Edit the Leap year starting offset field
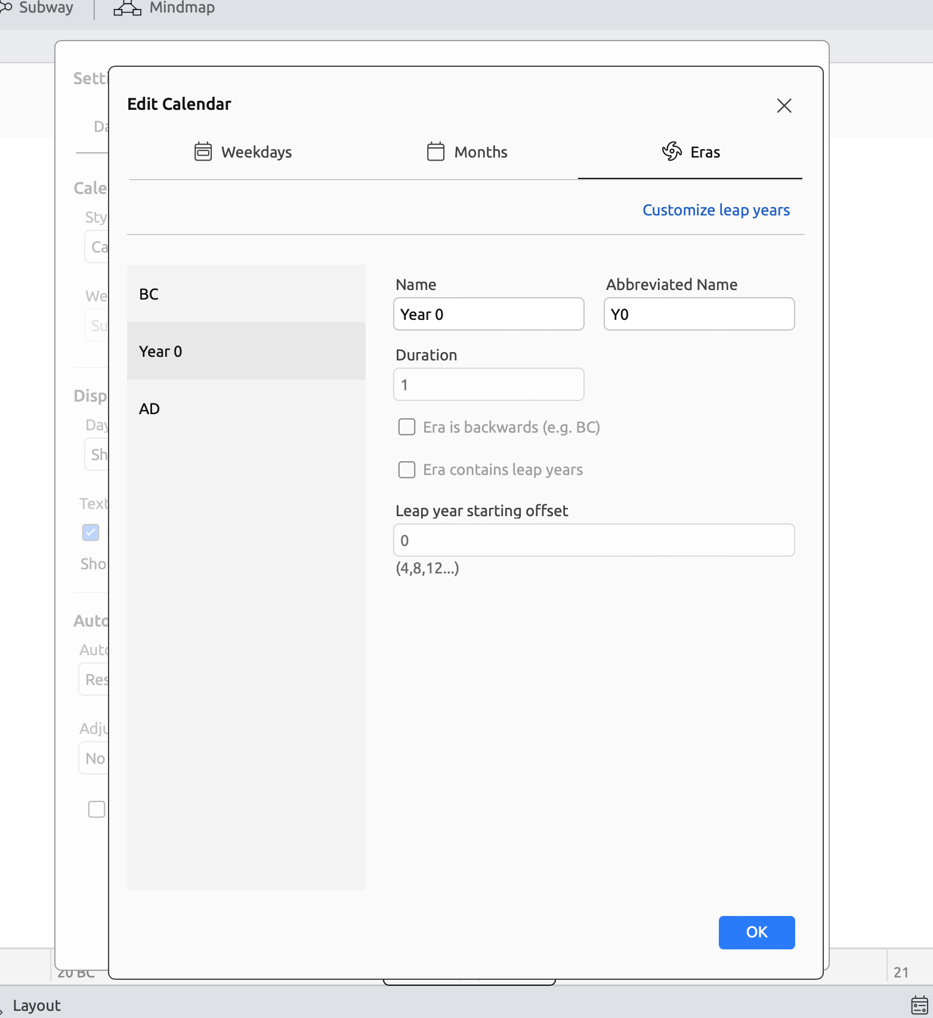The height and width of the screenshot is (1018, 933). click(x=594, y=541)
